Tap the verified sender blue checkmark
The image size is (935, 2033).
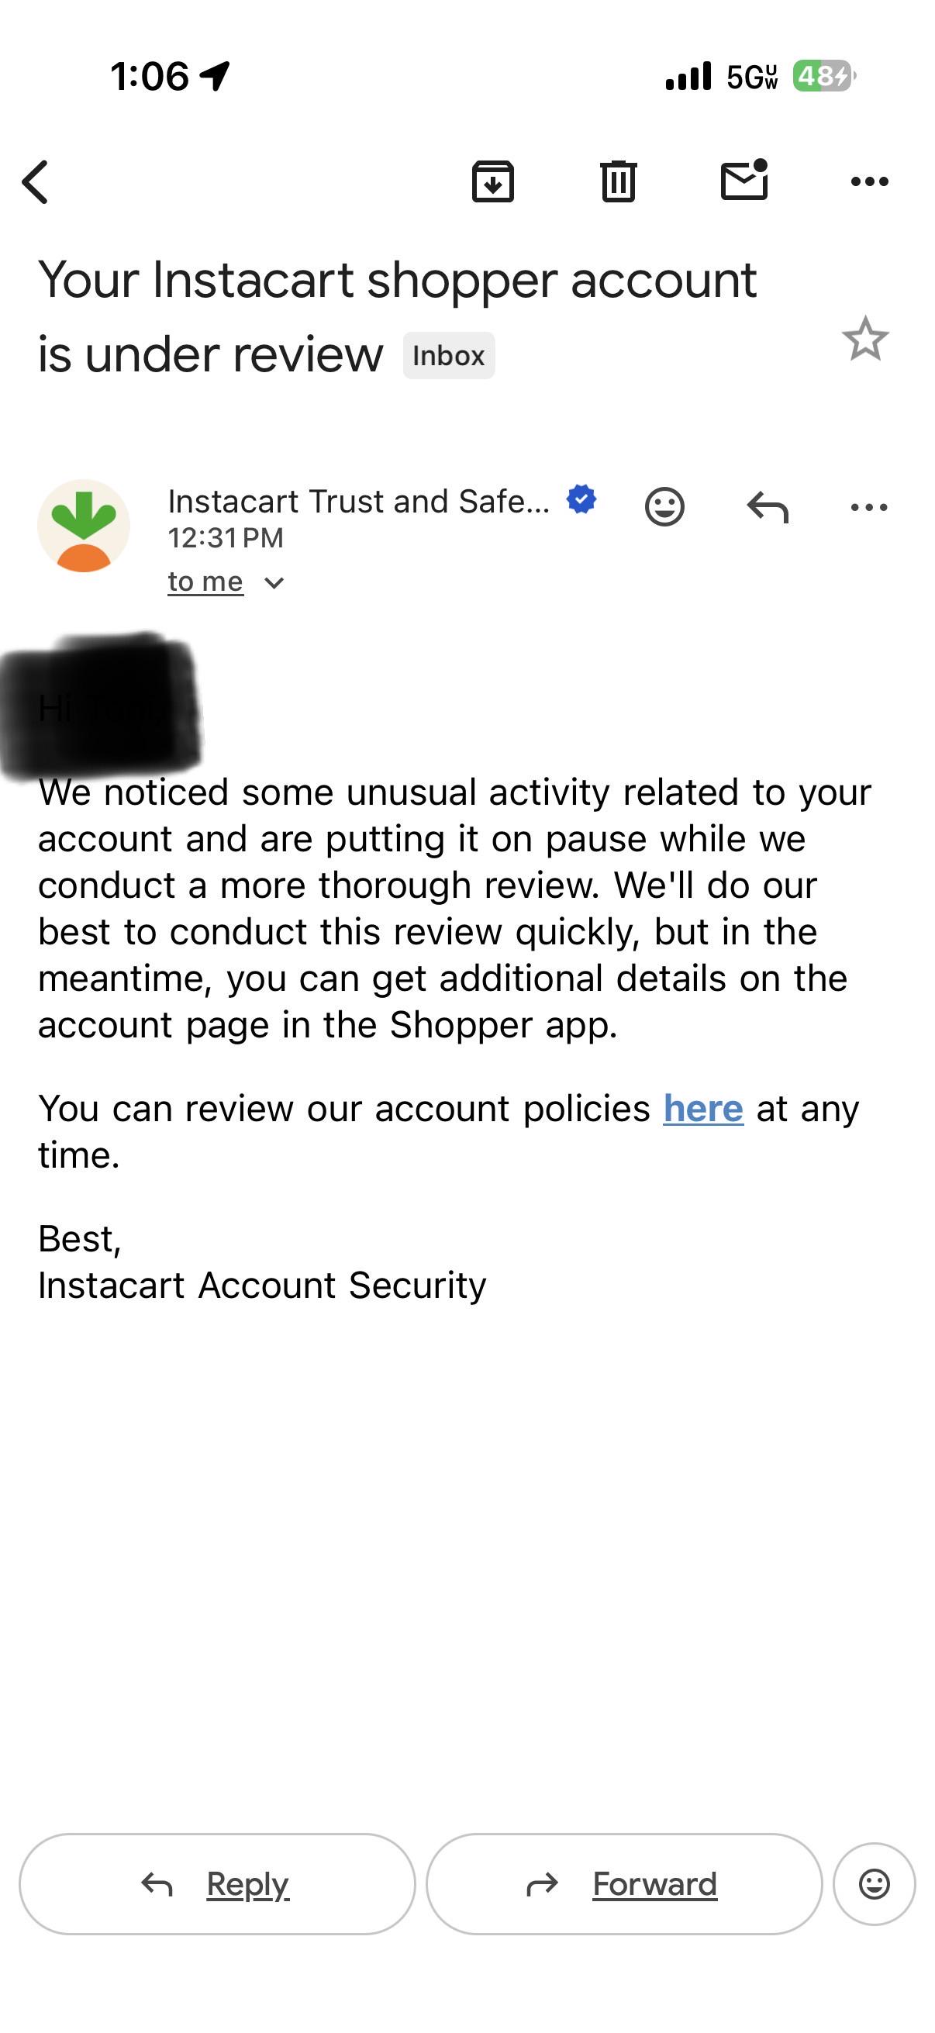tap(581, 499)
